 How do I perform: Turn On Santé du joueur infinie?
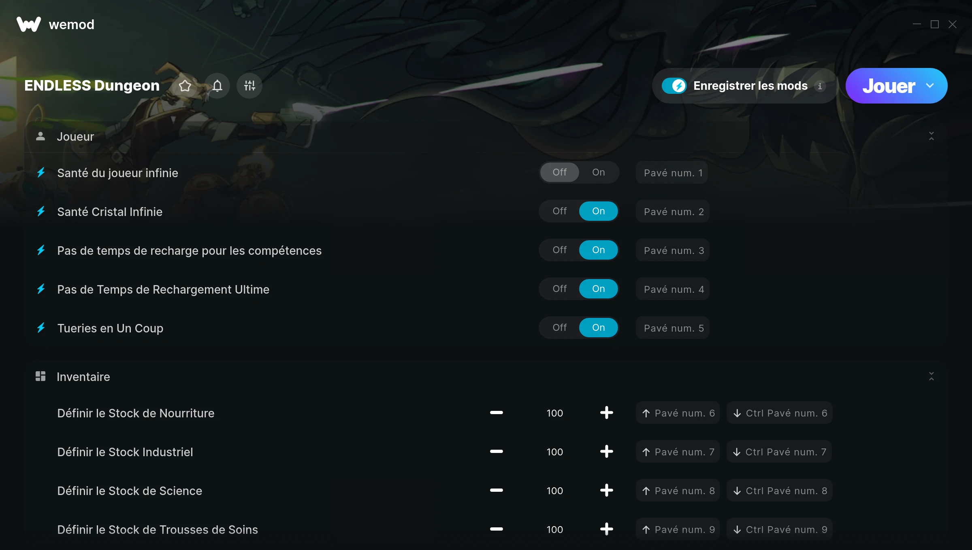point(599,172)
